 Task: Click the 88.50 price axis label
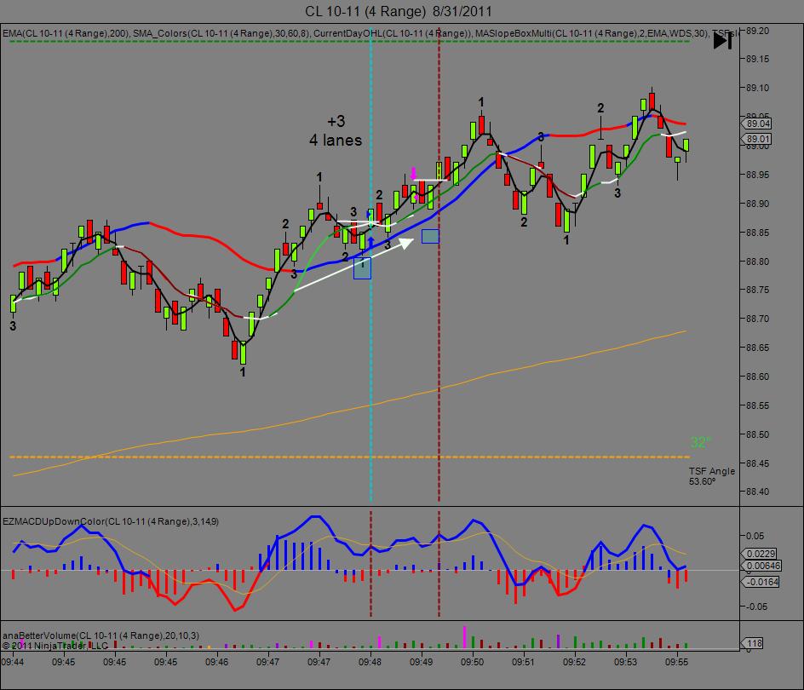click(x=757, y=434)
